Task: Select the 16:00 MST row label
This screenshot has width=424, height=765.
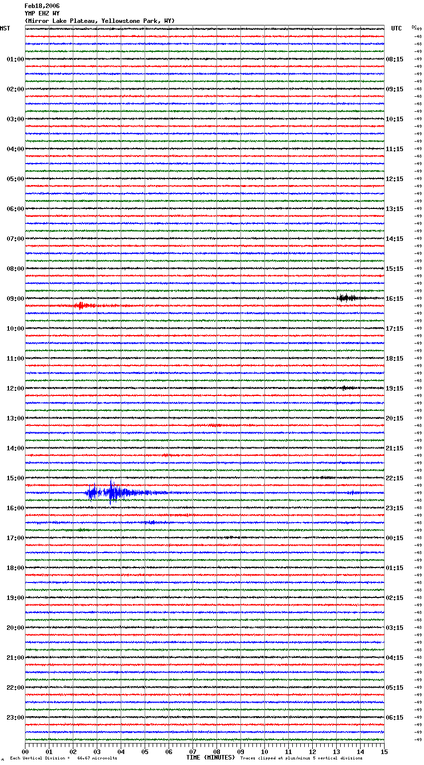Action: pos(15,508)
